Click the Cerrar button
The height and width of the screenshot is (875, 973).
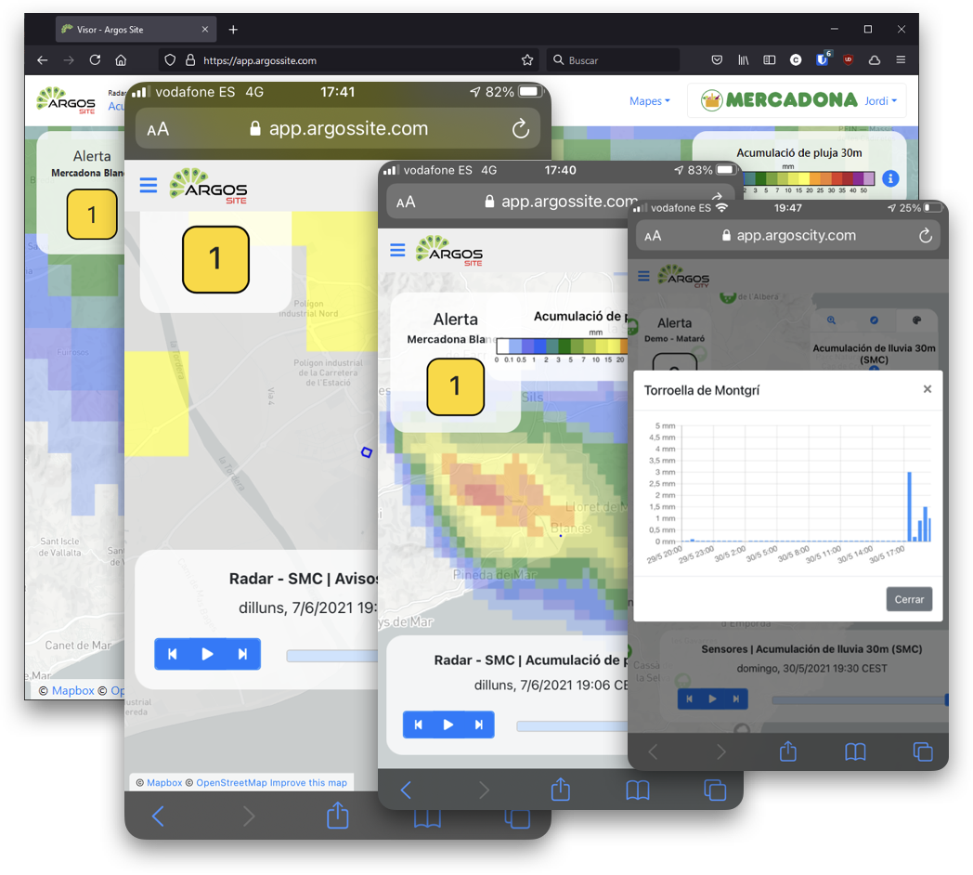point(909,599)
